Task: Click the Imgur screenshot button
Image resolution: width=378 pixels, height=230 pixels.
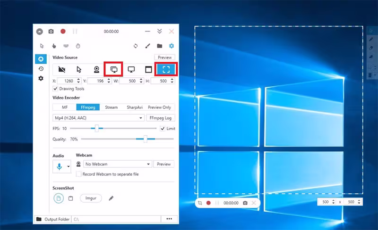Action: click(91, 198)
